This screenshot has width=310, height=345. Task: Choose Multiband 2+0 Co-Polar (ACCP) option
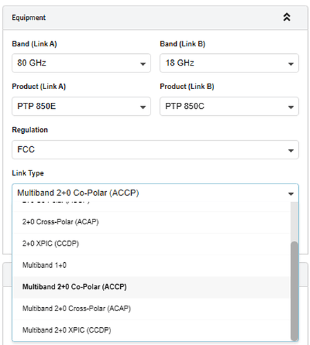click(151, 287)
